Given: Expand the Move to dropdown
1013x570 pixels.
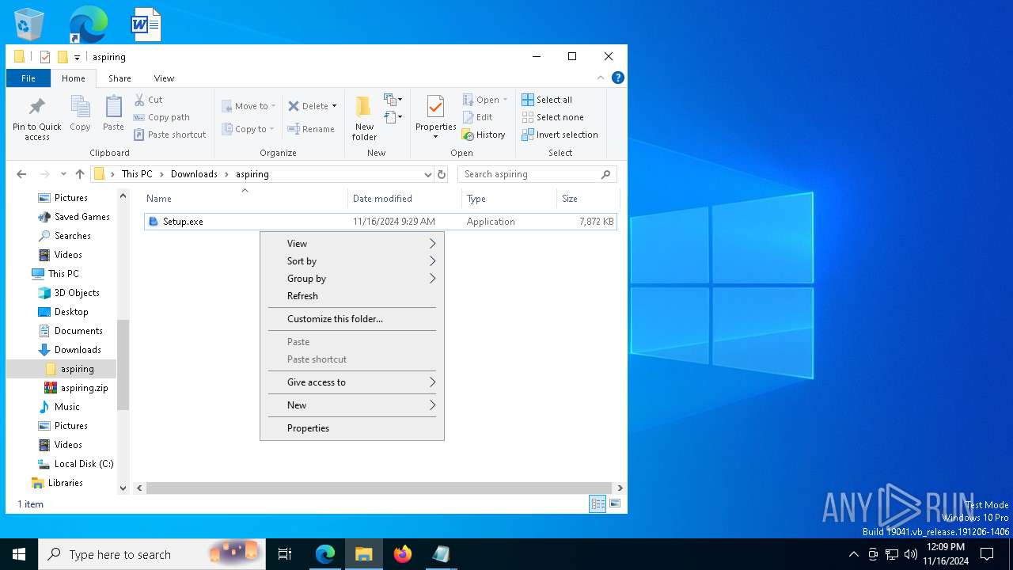Looking at the screenshot, I should coord(273,106).
